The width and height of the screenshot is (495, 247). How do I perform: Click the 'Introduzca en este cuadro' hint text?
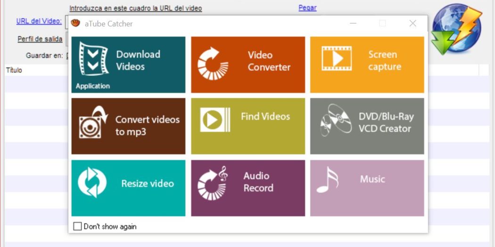(136, 8)
